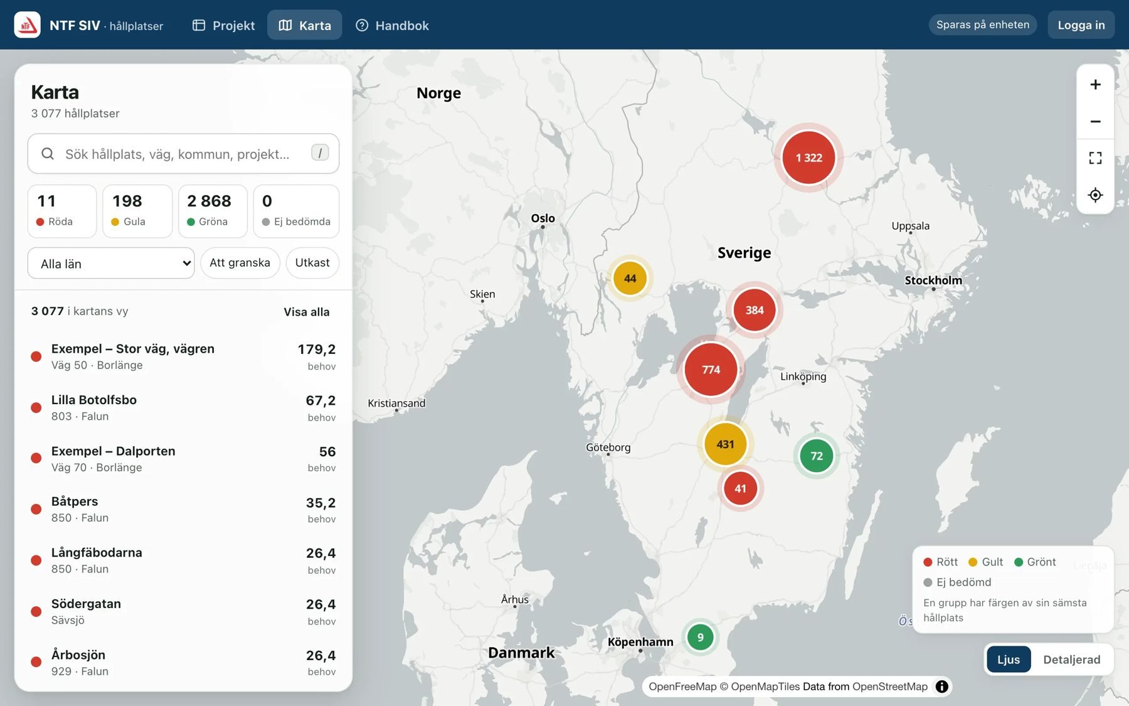Viewport: 1129px width, 706px height.
Task: Select the Långfäbodarna list row
Action: pos(183,560)
